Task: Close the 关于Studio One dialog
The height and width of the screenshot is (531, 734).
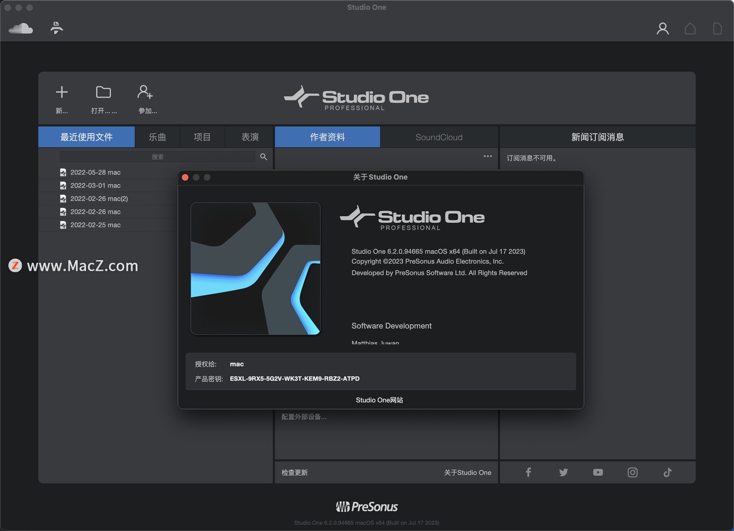Action: pos(185,177)
